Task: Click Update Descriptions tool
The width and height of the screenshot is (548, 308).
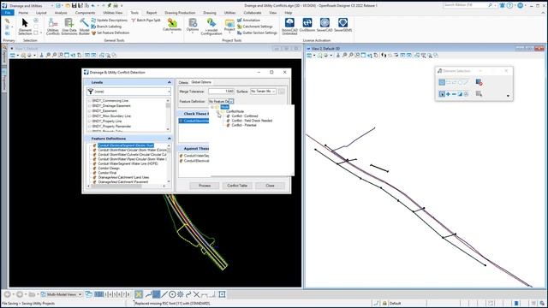Action: (x=110, y=21)
